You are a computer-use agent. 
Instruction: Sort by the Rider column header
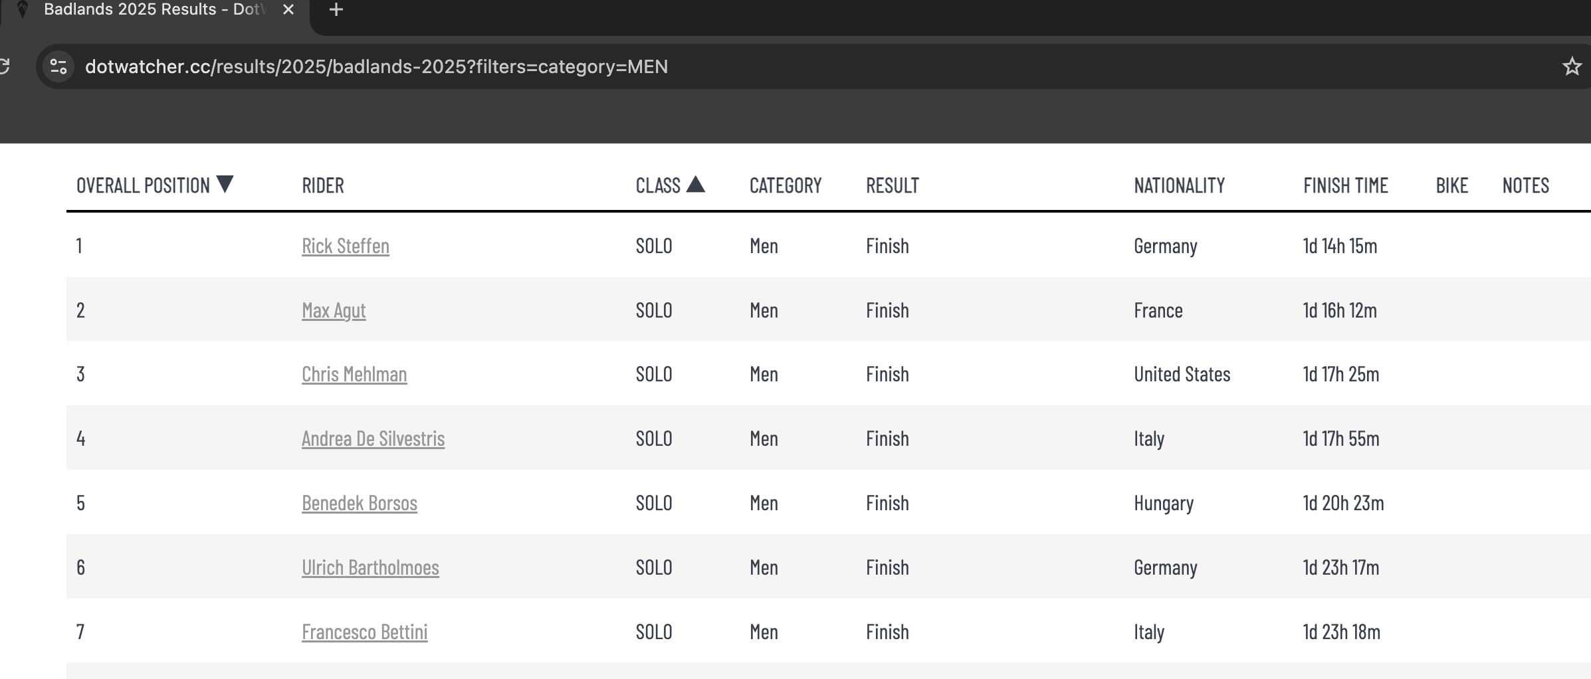click(x=323, y=185)
